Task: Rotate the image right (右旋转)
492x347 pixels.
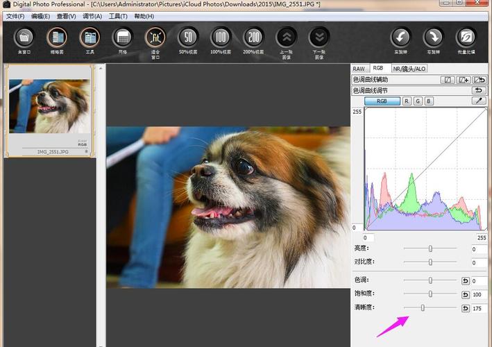Action: click(x=433, y=37)
